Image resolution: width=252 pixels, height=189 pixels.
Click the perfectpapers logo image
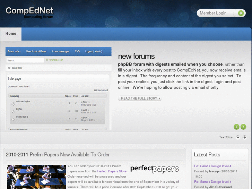[x=155, y=169]
